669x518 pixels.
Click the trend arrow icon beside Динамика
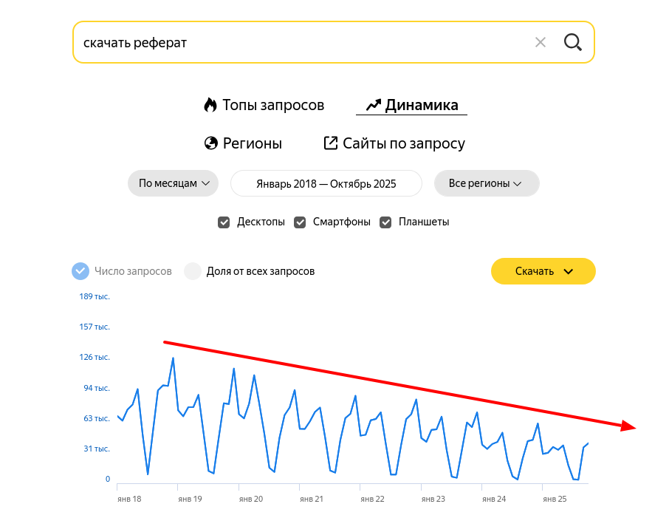pos(373,105)
